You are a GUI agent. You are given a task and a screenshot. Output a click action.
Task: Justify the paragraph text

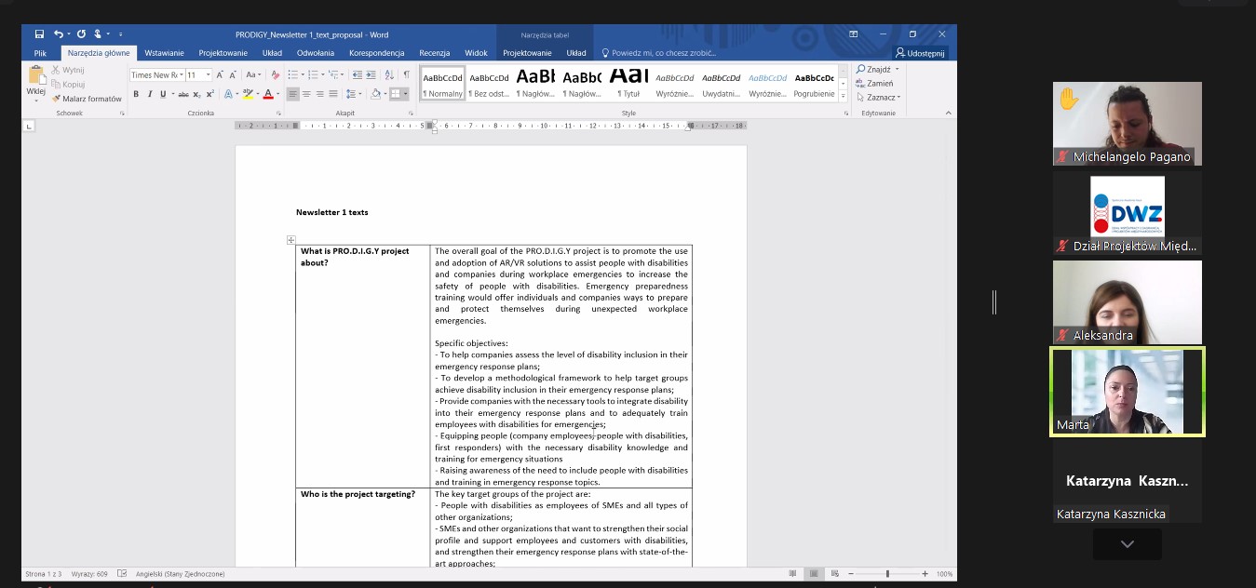click(332, 94)
